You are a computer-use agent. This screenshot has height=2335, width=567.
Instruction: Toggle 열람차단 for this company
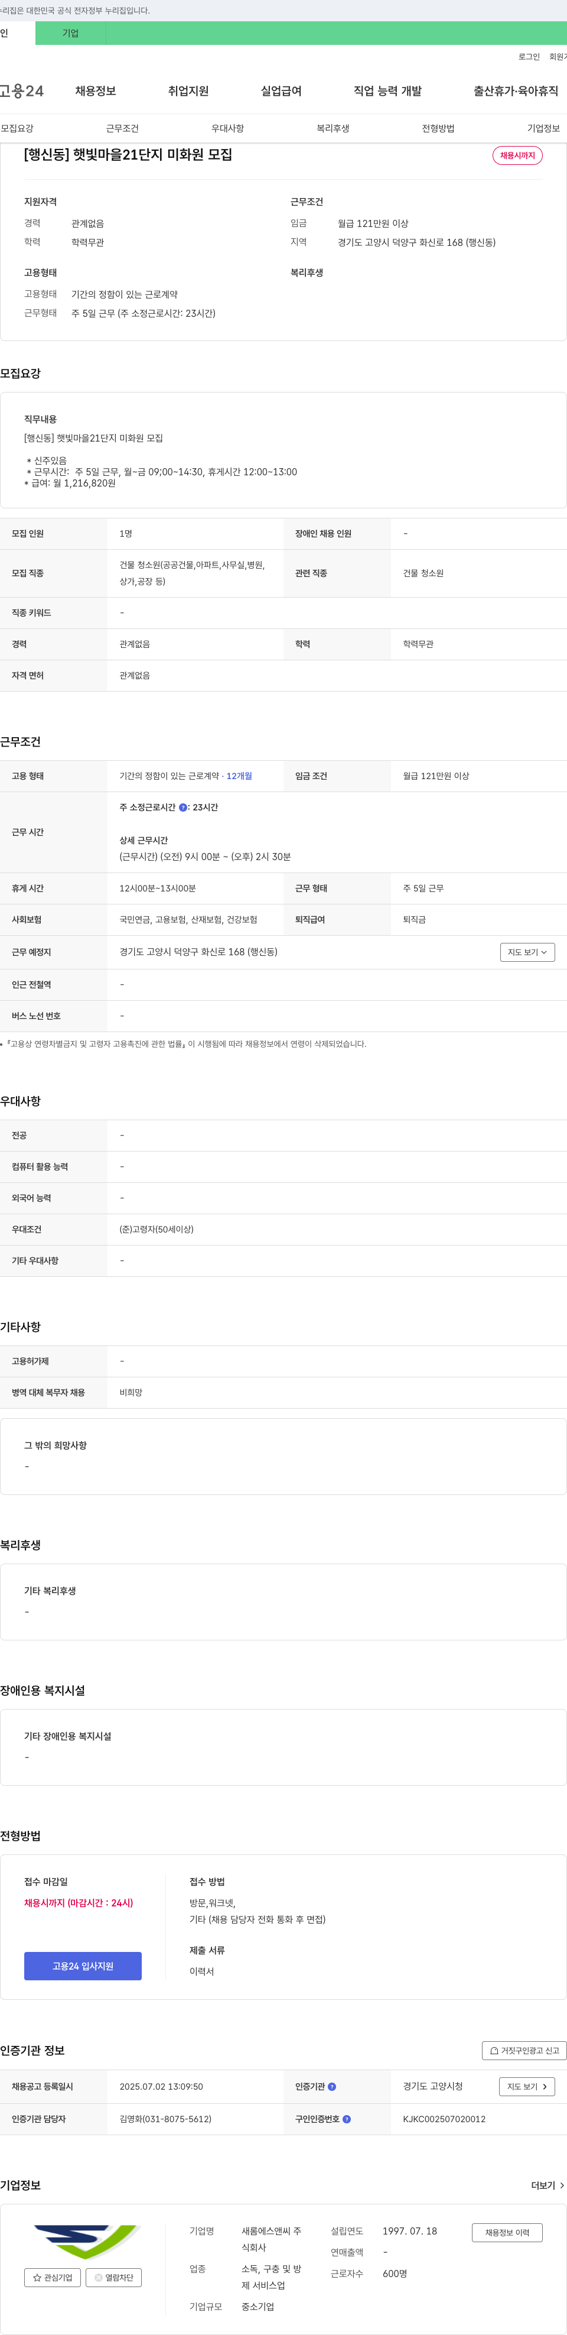click(x=113, y=2278)
